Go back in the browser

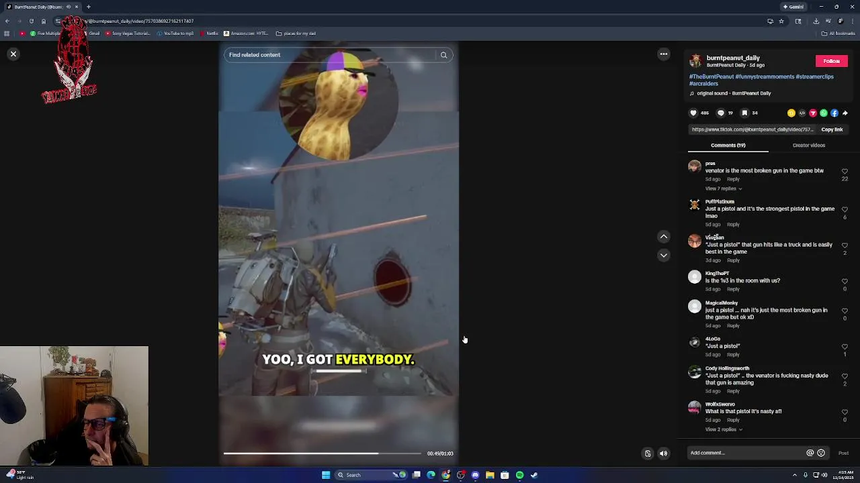[x=7, y=21]
